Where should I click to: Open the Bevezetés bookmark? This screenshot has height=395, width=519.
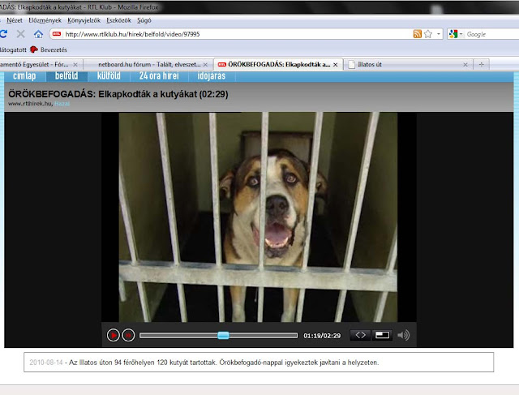coord(49,49)
